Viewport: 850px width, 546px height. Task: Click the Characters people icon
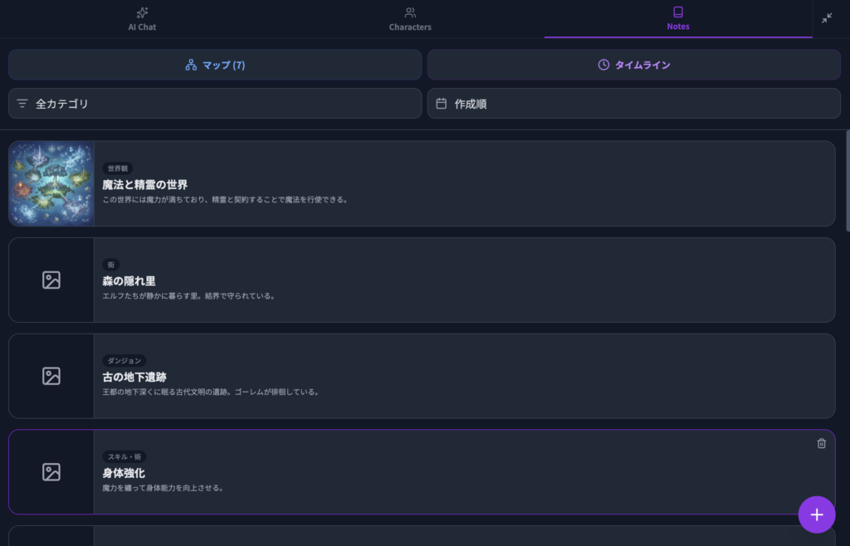click(410, 12)
